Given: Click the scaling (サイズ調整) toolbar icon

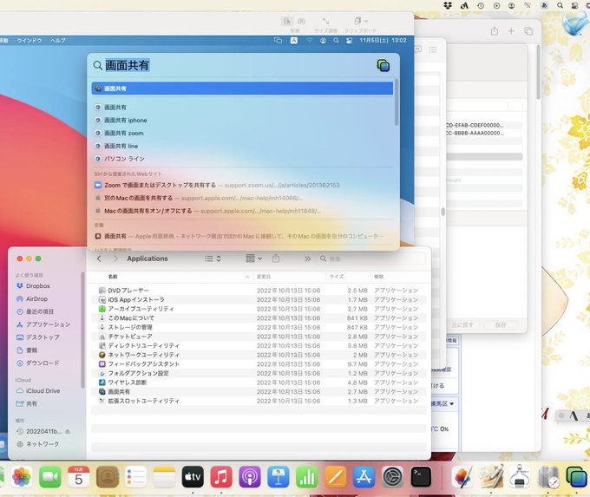Looking at the screenshot, I should click(326, 21).
